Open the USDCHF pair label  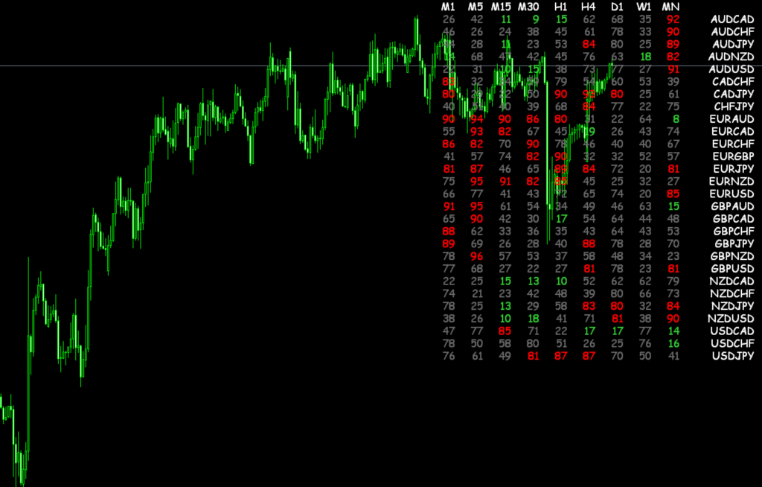pos(732,343)
